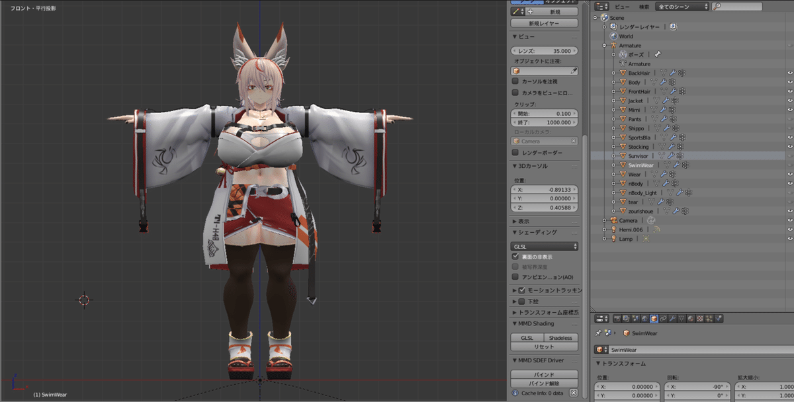The image size is (794, 402).
Task: Select the World item in outliner
Action: point(626,36)
